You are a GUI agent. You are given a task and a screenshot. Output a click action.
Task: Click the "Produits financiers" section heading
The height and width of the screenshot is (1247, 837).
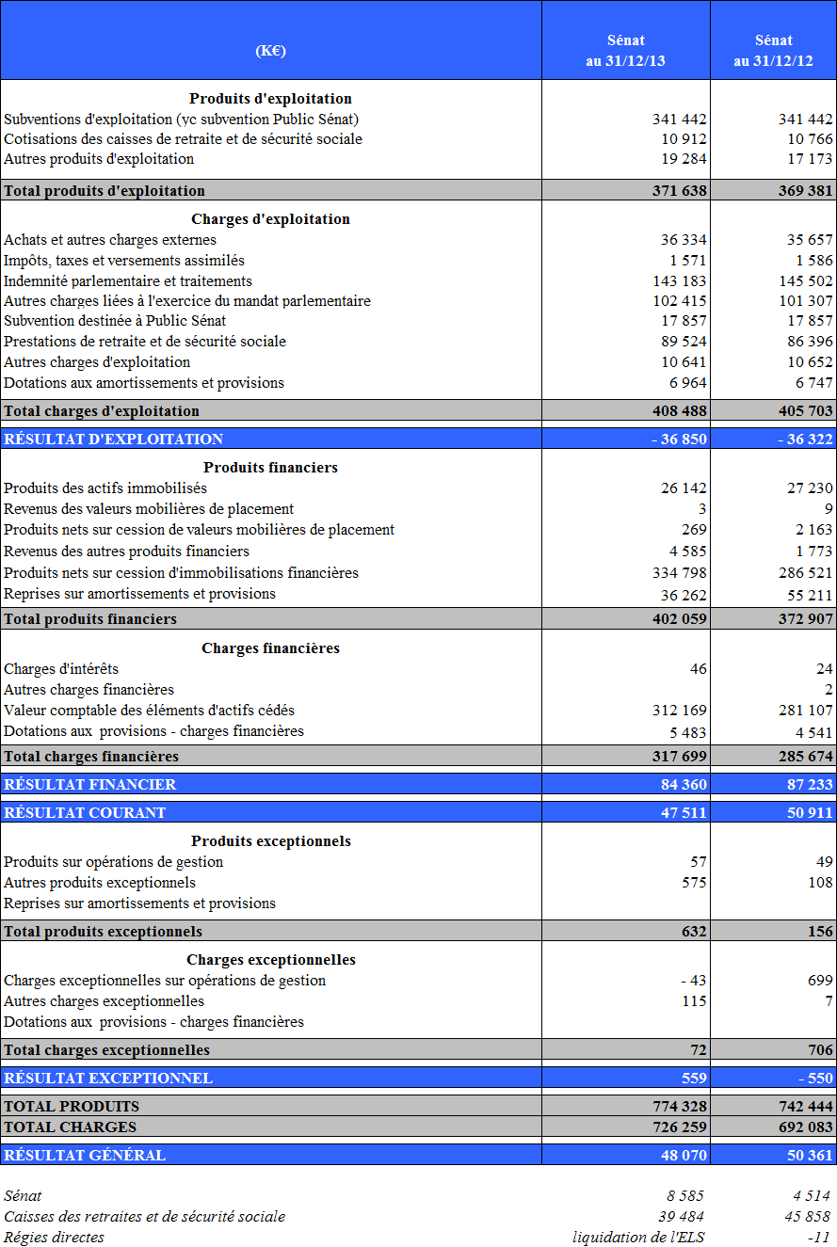click(x=270, y=468)
